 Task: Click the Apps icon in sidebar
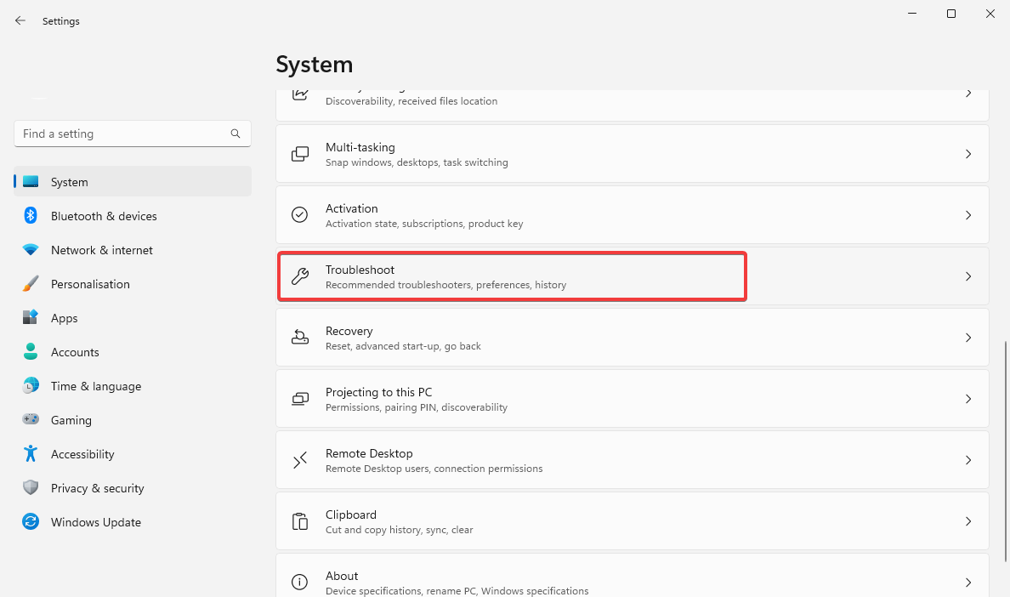pyautogui.click(x=31, y=317)
